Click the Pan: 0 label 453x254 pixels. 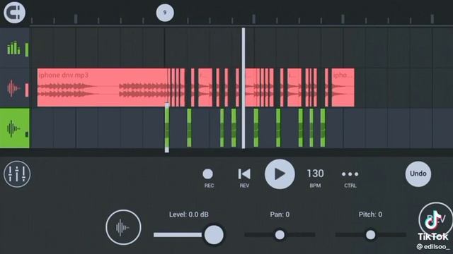(x=280, y=214)
